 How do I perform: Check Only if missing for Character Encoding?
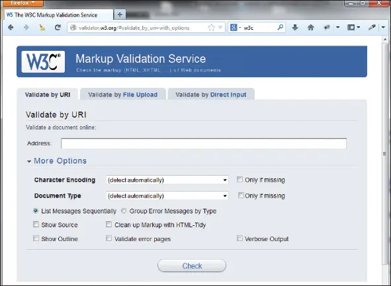[x=239, y=180]
